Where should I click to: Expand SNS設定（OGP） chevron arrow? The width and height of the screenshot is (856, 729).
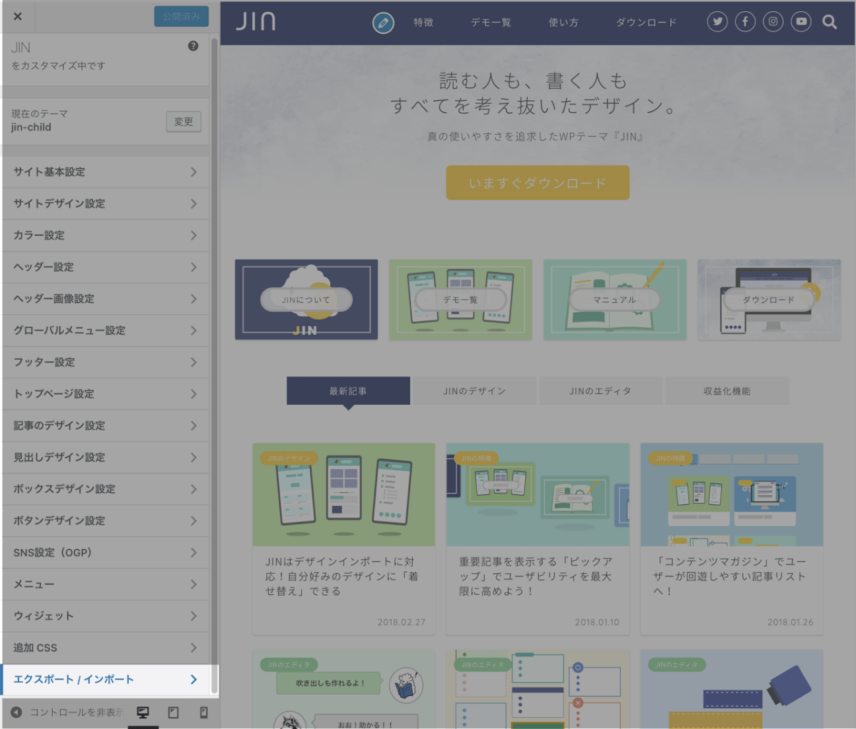[194, 552]
